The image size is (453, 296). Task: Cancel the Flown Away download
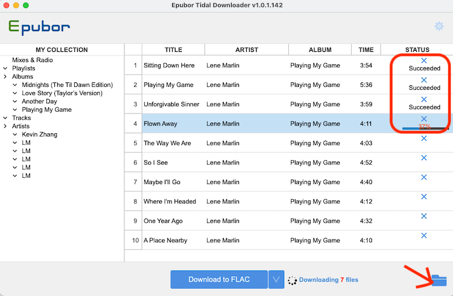(x=424, y=119)
